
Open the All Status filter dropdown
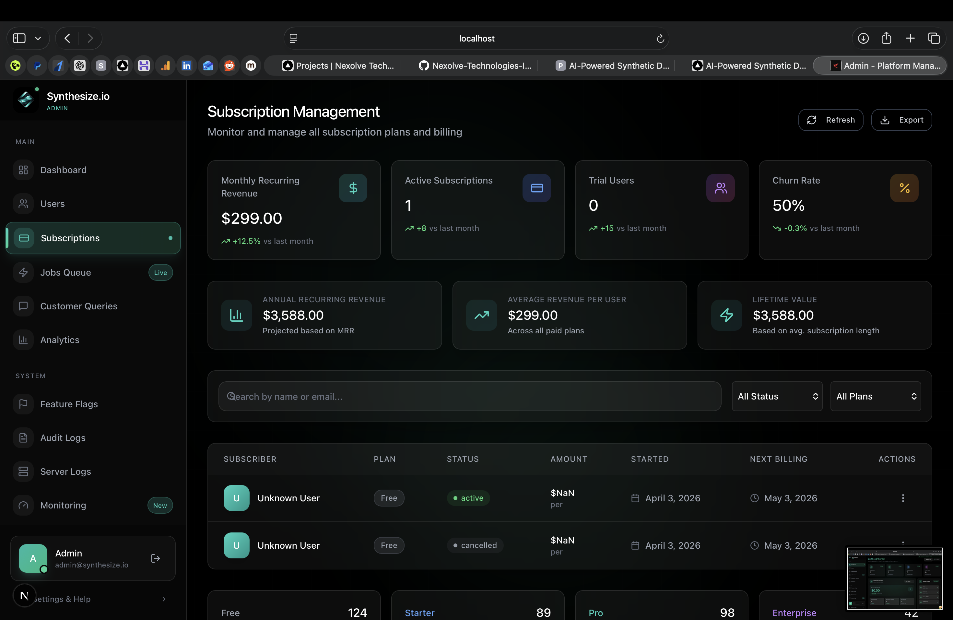click(x=776, y=396)
